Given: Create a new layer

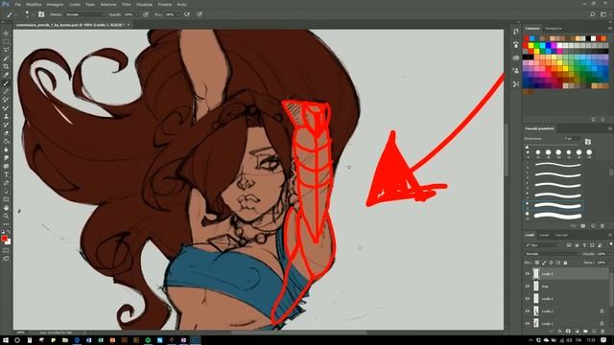Looking at the screenshot, I should click(594, 332).
